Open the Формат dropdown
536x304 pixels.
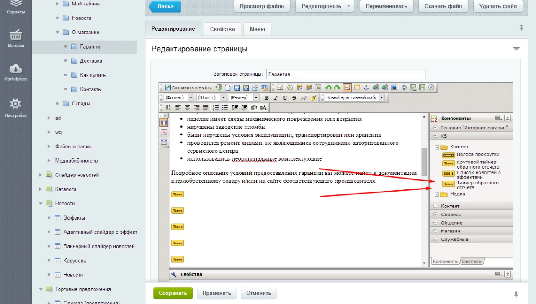[x=179, y=98]
